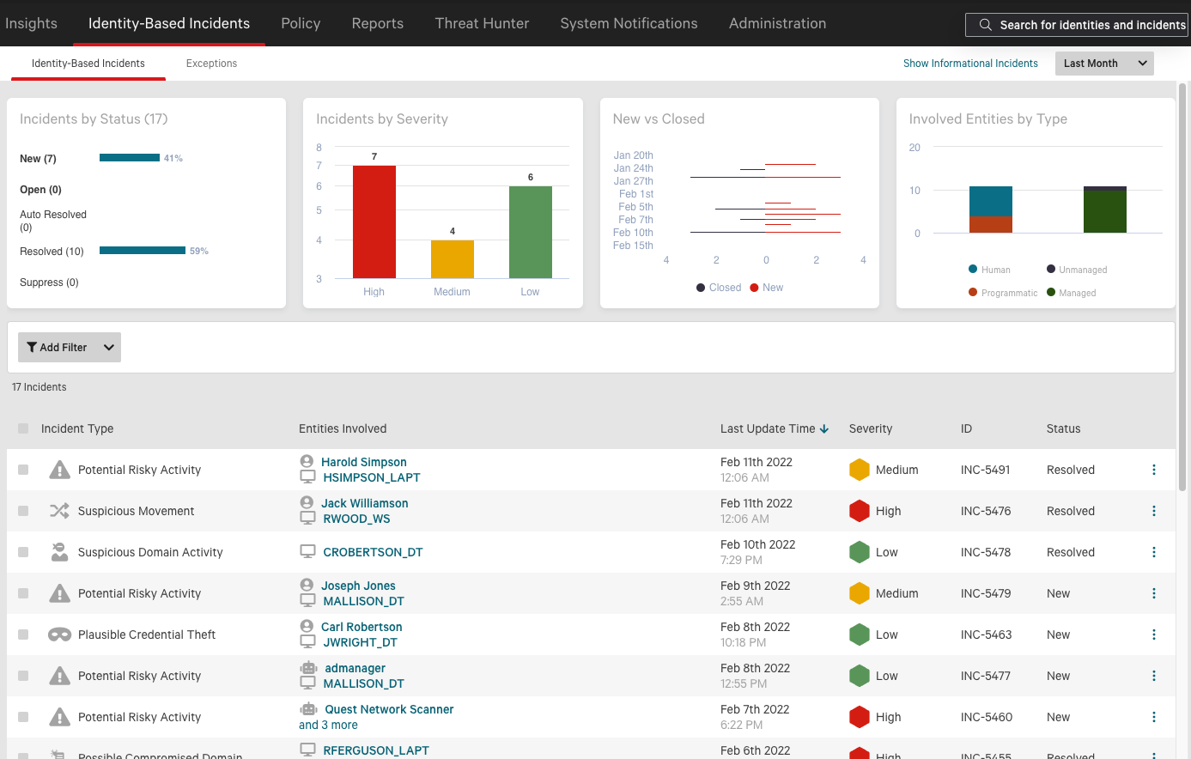Click the Suspicious Movement shuffle icon
Viewport: 1191px width, 759px height.
pyautogui.click(x=59, y=511)
